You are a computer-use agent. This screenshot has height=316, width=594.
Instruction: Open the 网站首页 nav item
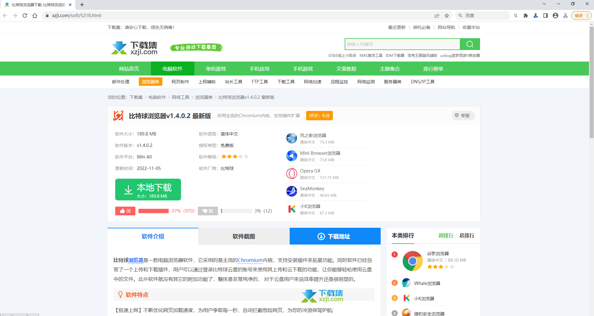click(x=129, y=69)
